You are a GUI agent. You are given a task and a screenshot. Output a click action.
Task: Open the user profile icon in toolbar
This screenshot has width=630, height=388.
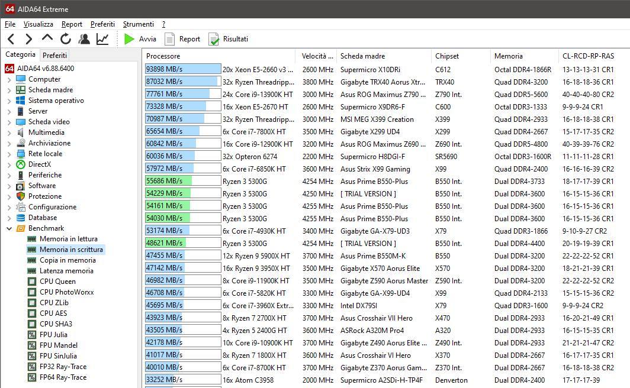pos(84,39)
